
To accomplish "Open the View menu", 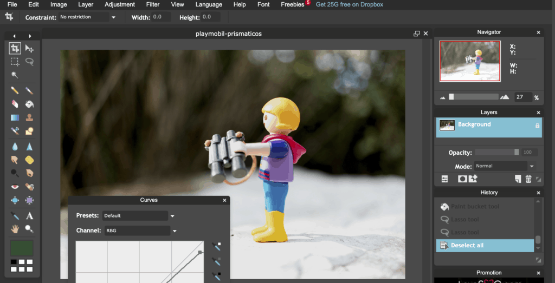I will click(x=177, y=4).
